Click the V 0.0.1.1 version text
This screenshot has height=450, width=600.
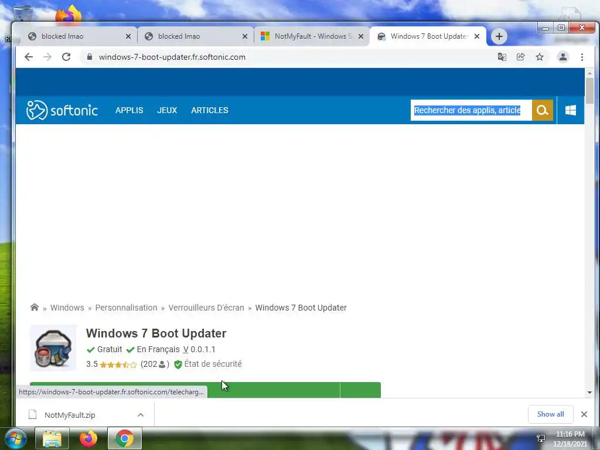tap(199, 349)
